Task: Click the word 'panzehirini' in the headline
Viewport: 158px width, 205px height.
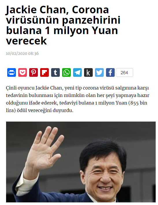Action: pyautogui.click(x=91, y=20)
